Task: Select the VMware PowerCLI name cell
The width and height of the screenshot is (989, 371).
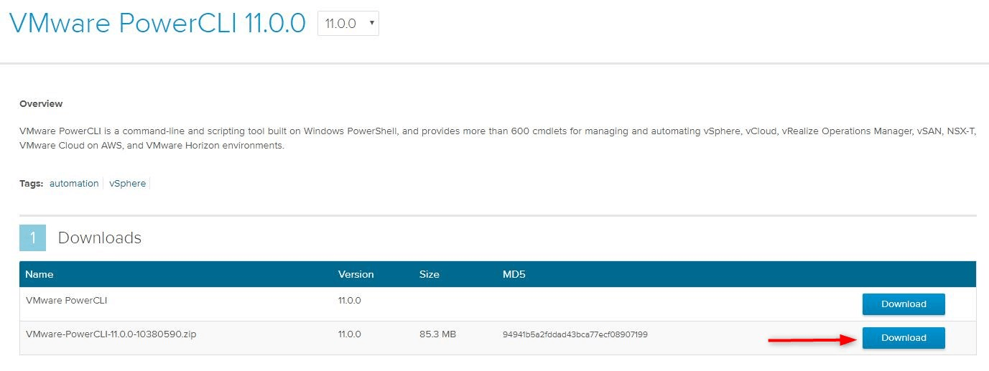Action: point(66,301)
